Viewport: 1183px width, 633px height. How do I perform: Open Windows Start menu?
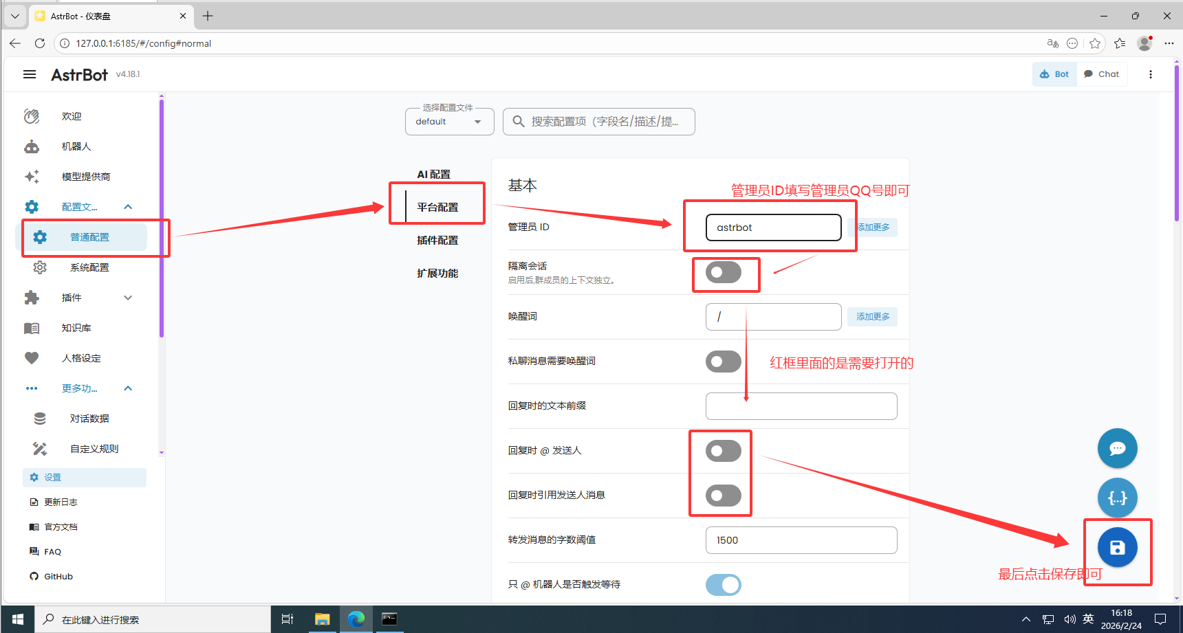(18, 619)
